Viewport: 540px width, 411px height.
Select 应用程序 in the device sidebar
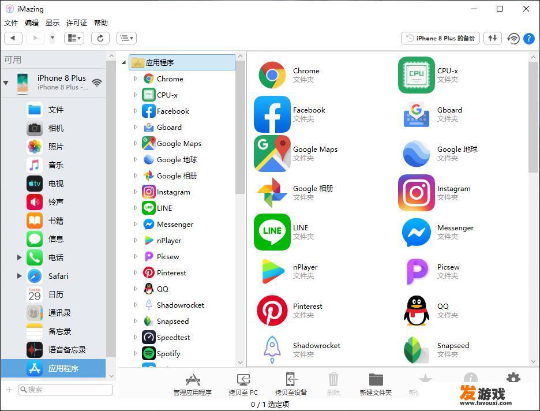54,368
